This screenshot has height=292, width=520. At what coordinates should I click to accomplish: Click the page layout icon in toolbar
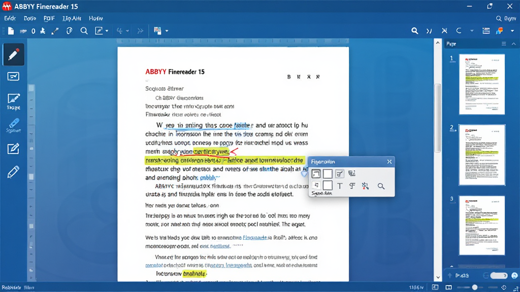coord(157,31)
